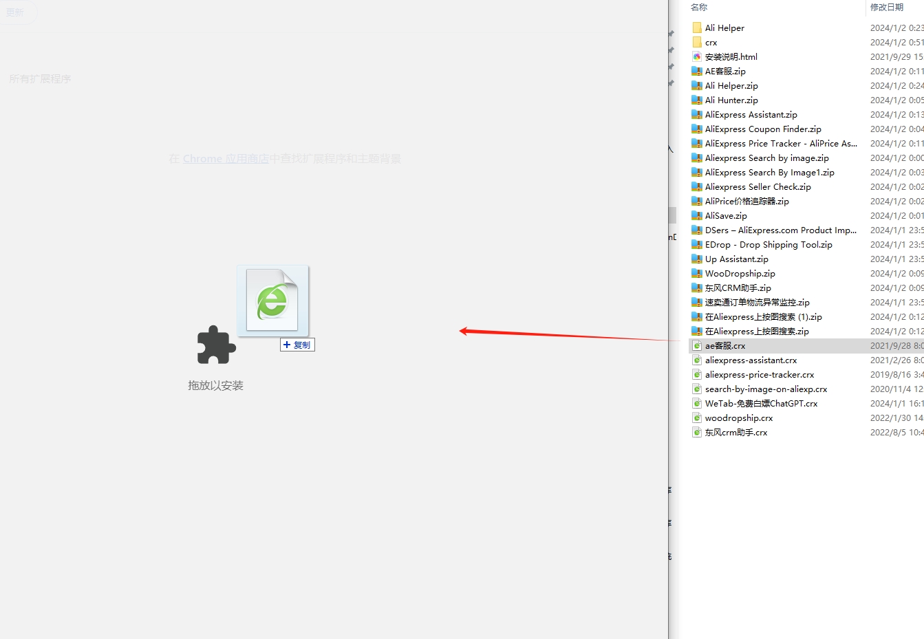Click the search-by-image-on-aliexp.crx file icon
The width and height of the screenshot is (924, 639).
pyautogui.click(x=697, y=389)
